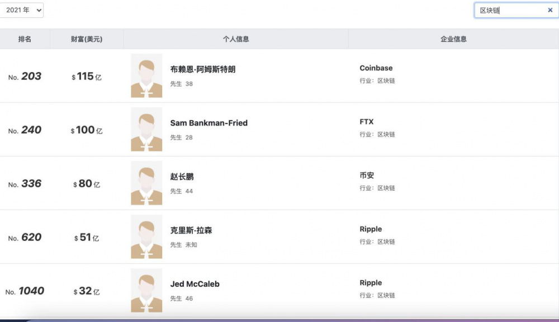Image resolution: width=559 pixels, height=322 pixels.
Task: Click the wealth value $51亿
Action: point(87,237)
